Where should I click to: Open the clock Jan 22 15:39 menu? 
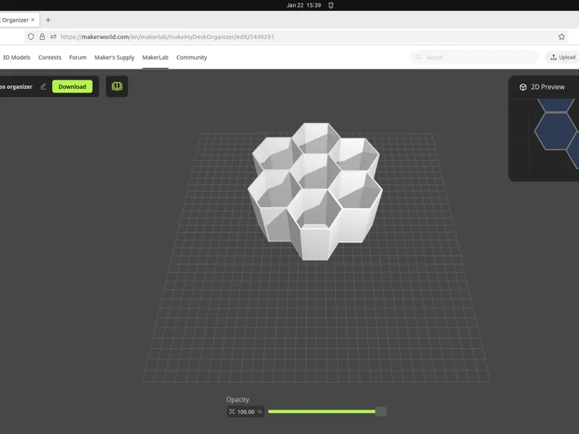(303, 5)
